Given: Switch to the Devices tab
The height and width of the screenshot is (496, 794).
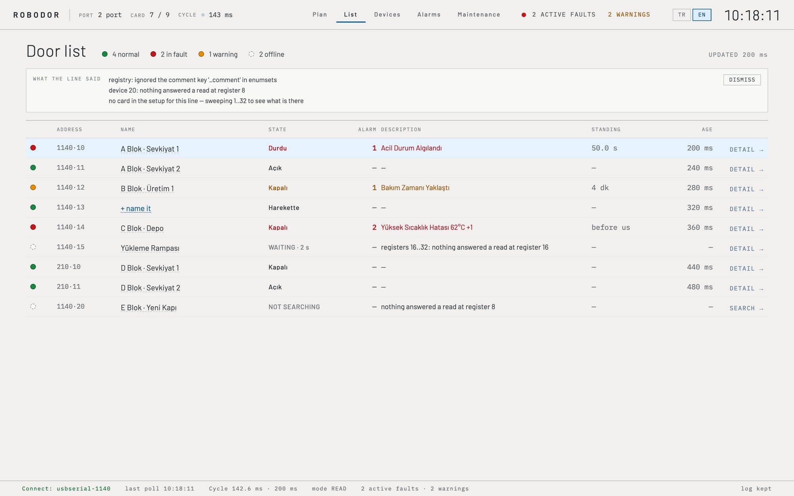Looking at the screenshot, I should point(387,15).
